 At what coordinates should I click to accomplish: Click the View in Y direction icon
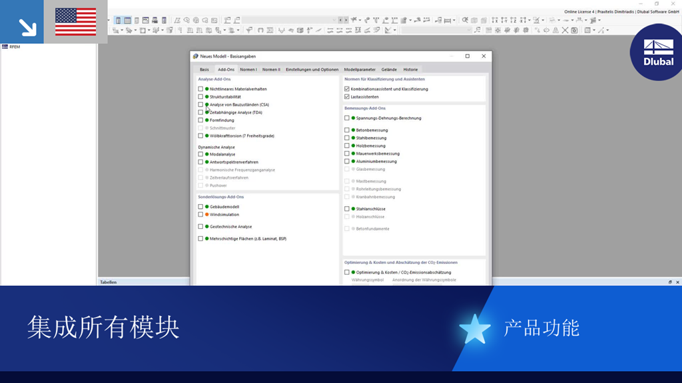(x=504, y=20)
